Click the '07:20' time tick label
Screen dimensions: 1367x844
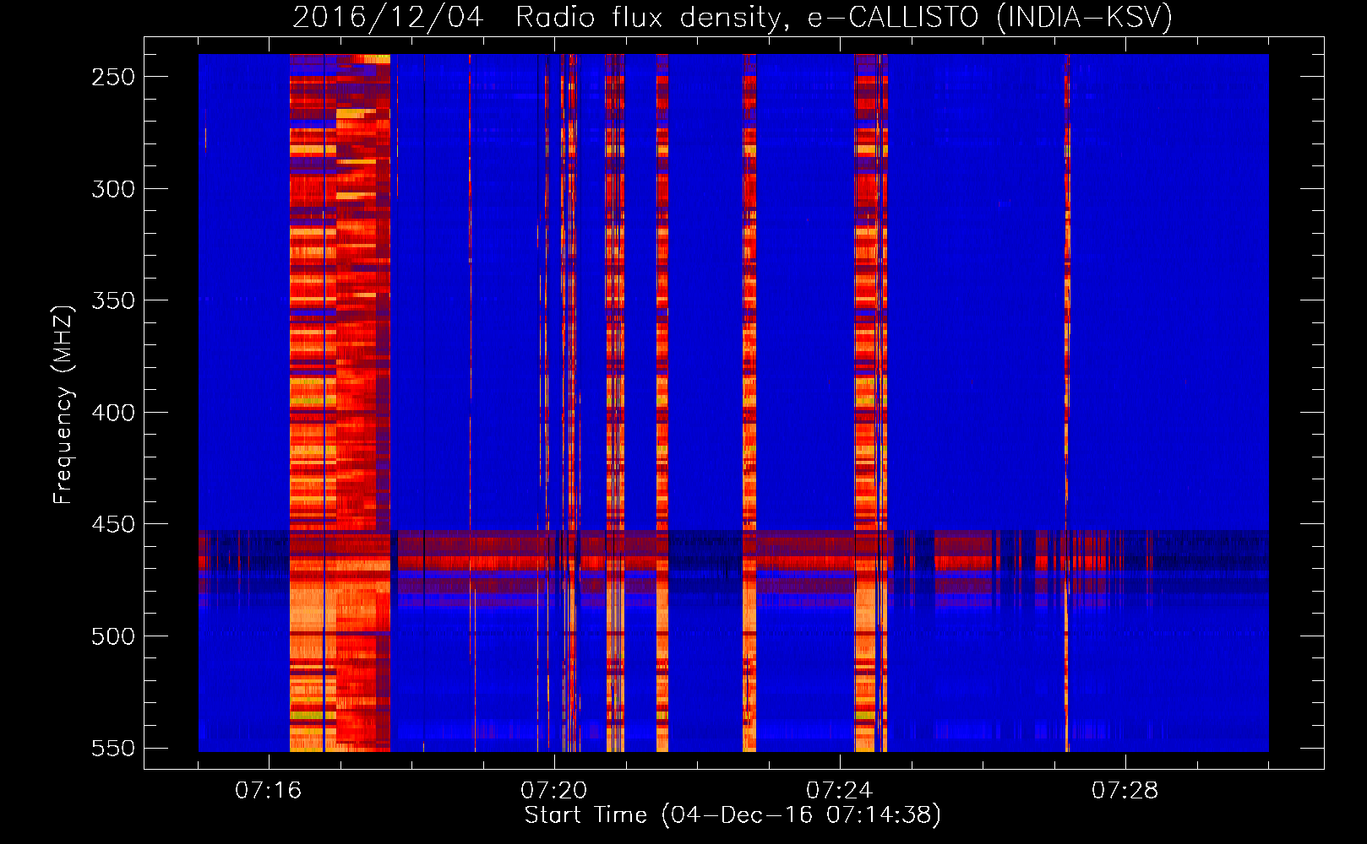(553, 791)
